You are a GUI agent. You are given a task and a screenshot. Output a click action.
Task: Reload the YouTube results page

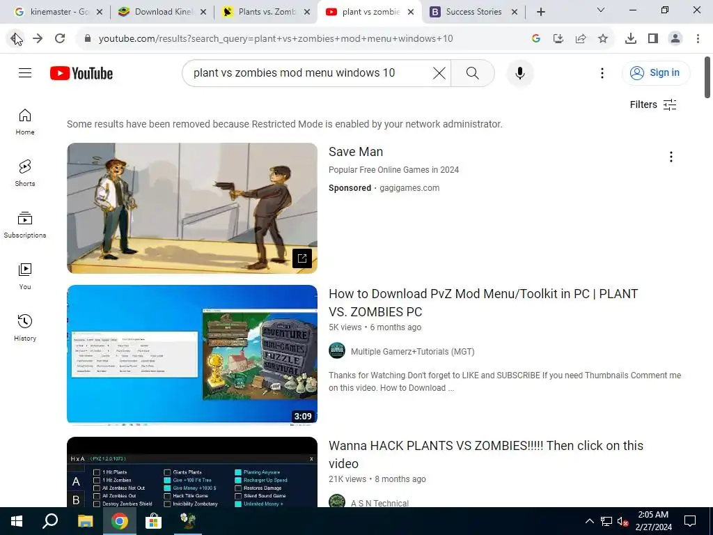[60, 39]
